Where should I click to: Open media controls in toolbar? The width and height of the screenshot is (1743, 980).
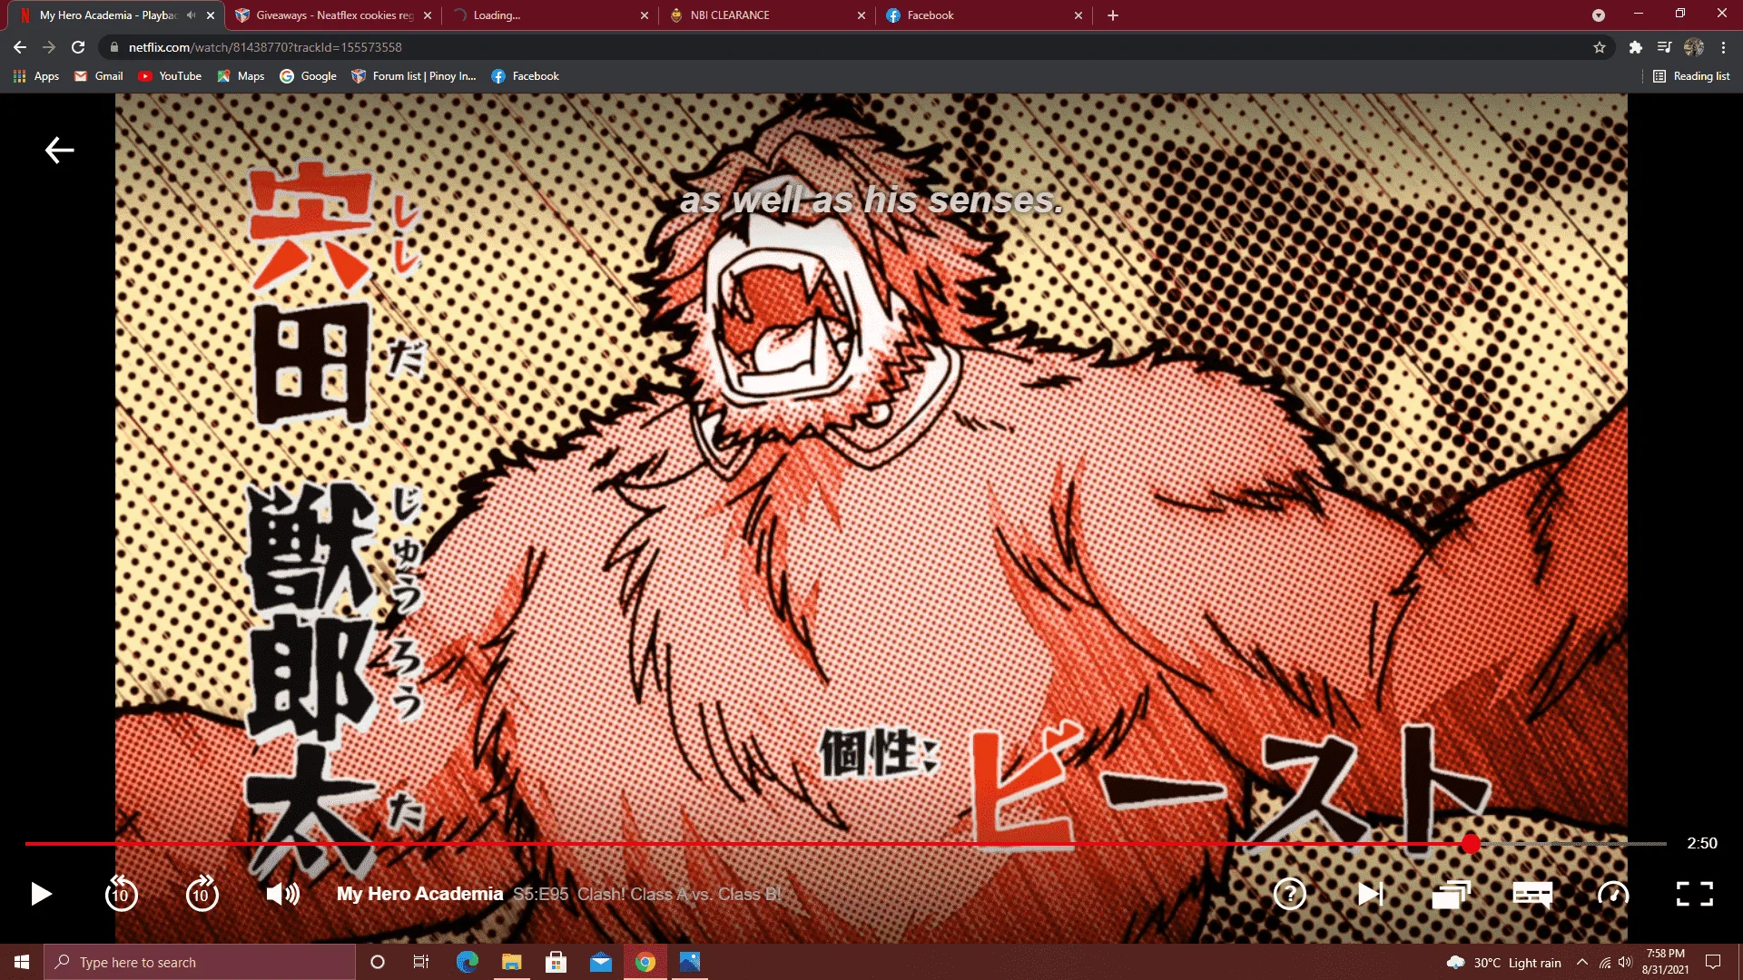pyautogui.click(x=1665, y=47)
